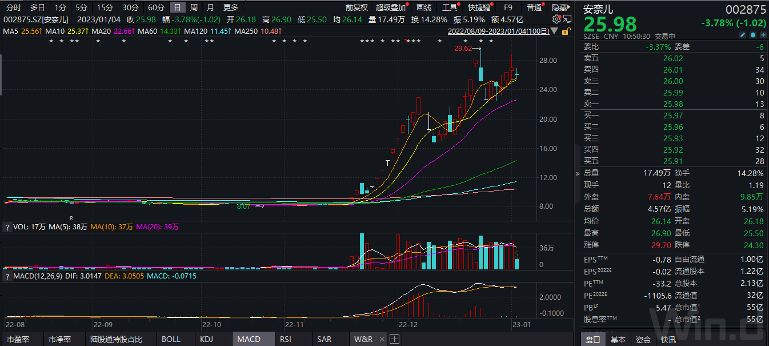Open MACD indicator help question mark

pos(7,277)
